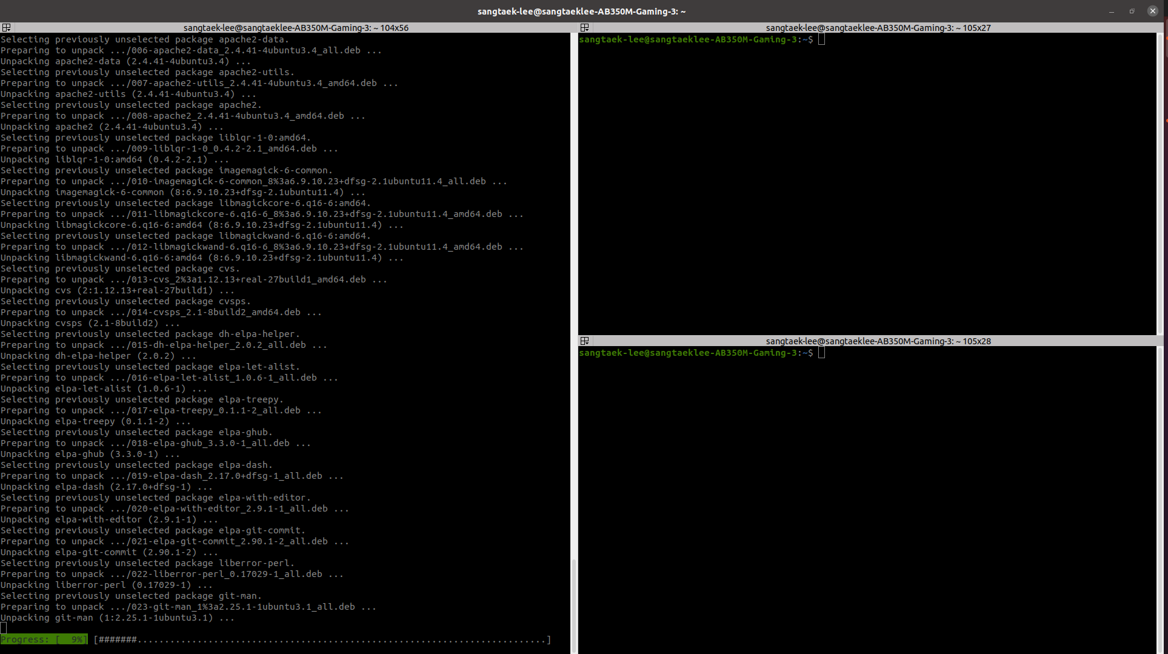Click the line 'Preparing to unpack .../020-elpa-with-editor_2.9.1-1_all.deb ...'

point(175,509)
